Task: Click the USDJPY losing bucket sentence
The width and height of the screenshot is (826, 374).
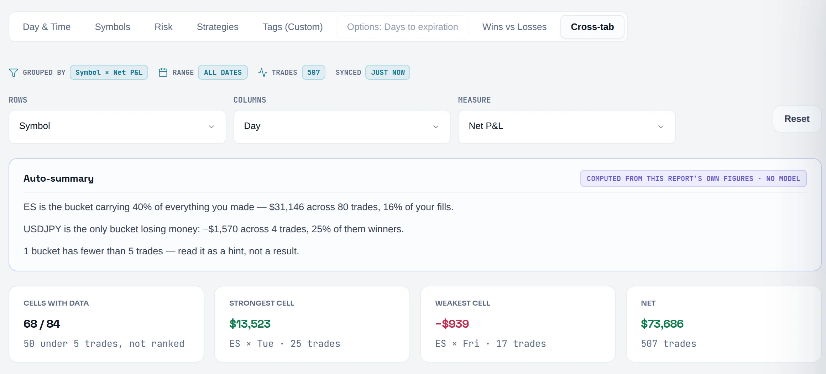Action: click(x=214, y=229)
